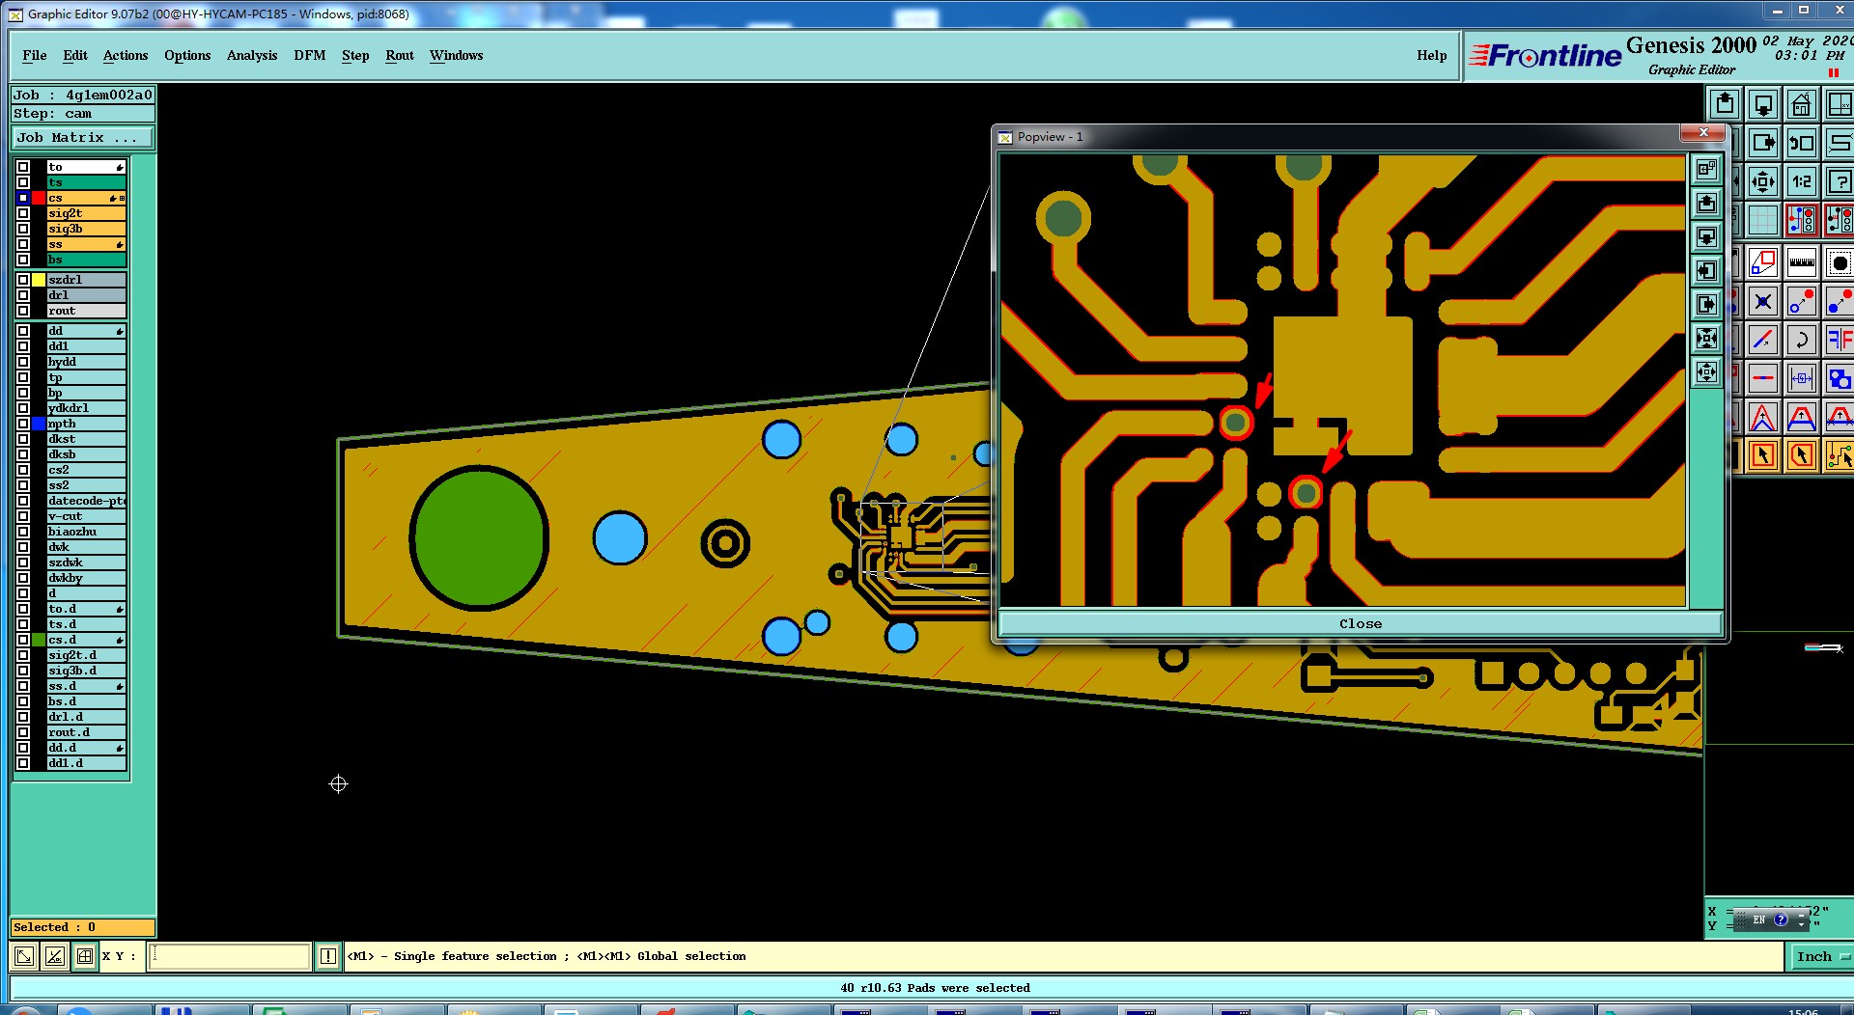Open the Help menu
The height and width of the screenshot is (1015, 1854).
(x=1432, y=55)
